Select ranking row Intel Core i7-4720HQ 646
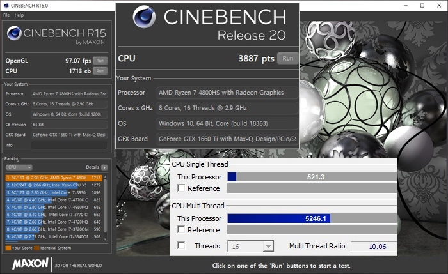This screenshot has height=274, width=448. tap(54, 222)
